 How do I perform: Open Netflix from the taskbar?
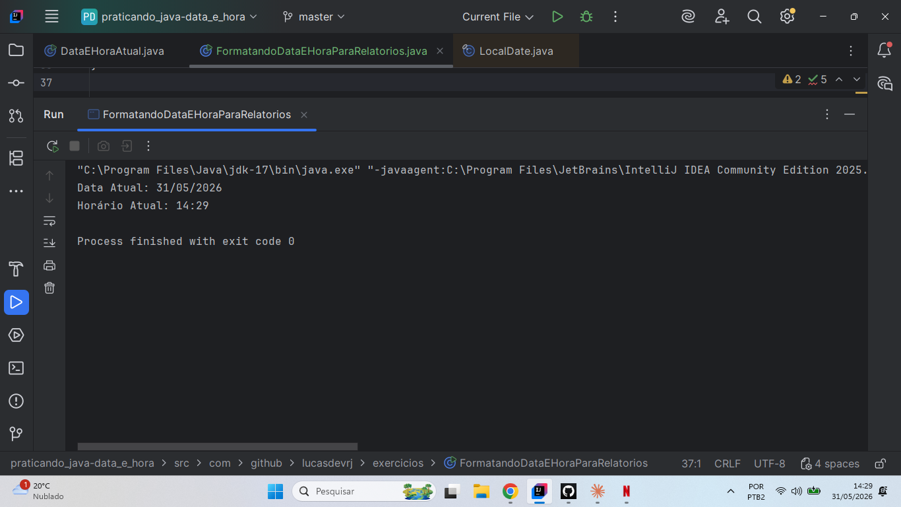(x=627, y=491)
